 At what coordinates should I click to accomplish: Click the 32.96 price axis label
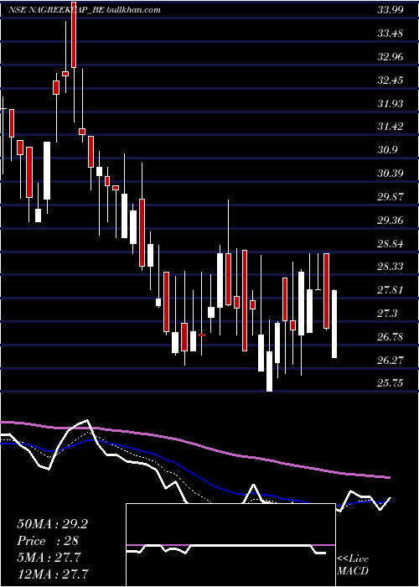(x=391, y=57)
